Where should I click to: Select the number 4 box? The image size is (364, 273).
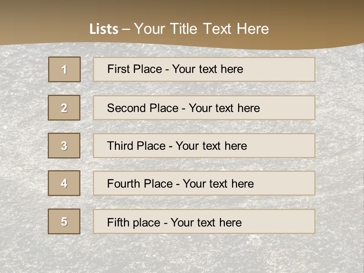[64, 183]
